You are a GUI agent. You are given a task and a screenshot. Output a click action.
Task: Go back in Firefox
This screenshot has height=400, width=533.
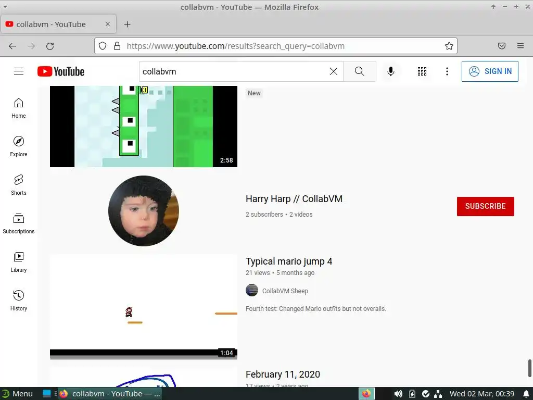pyautogui.click(x=12, y=46)
